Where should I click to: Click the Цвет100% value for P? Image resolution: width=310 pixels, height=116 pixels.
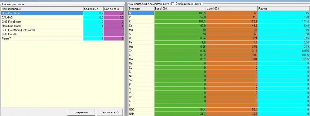point(232,17)
